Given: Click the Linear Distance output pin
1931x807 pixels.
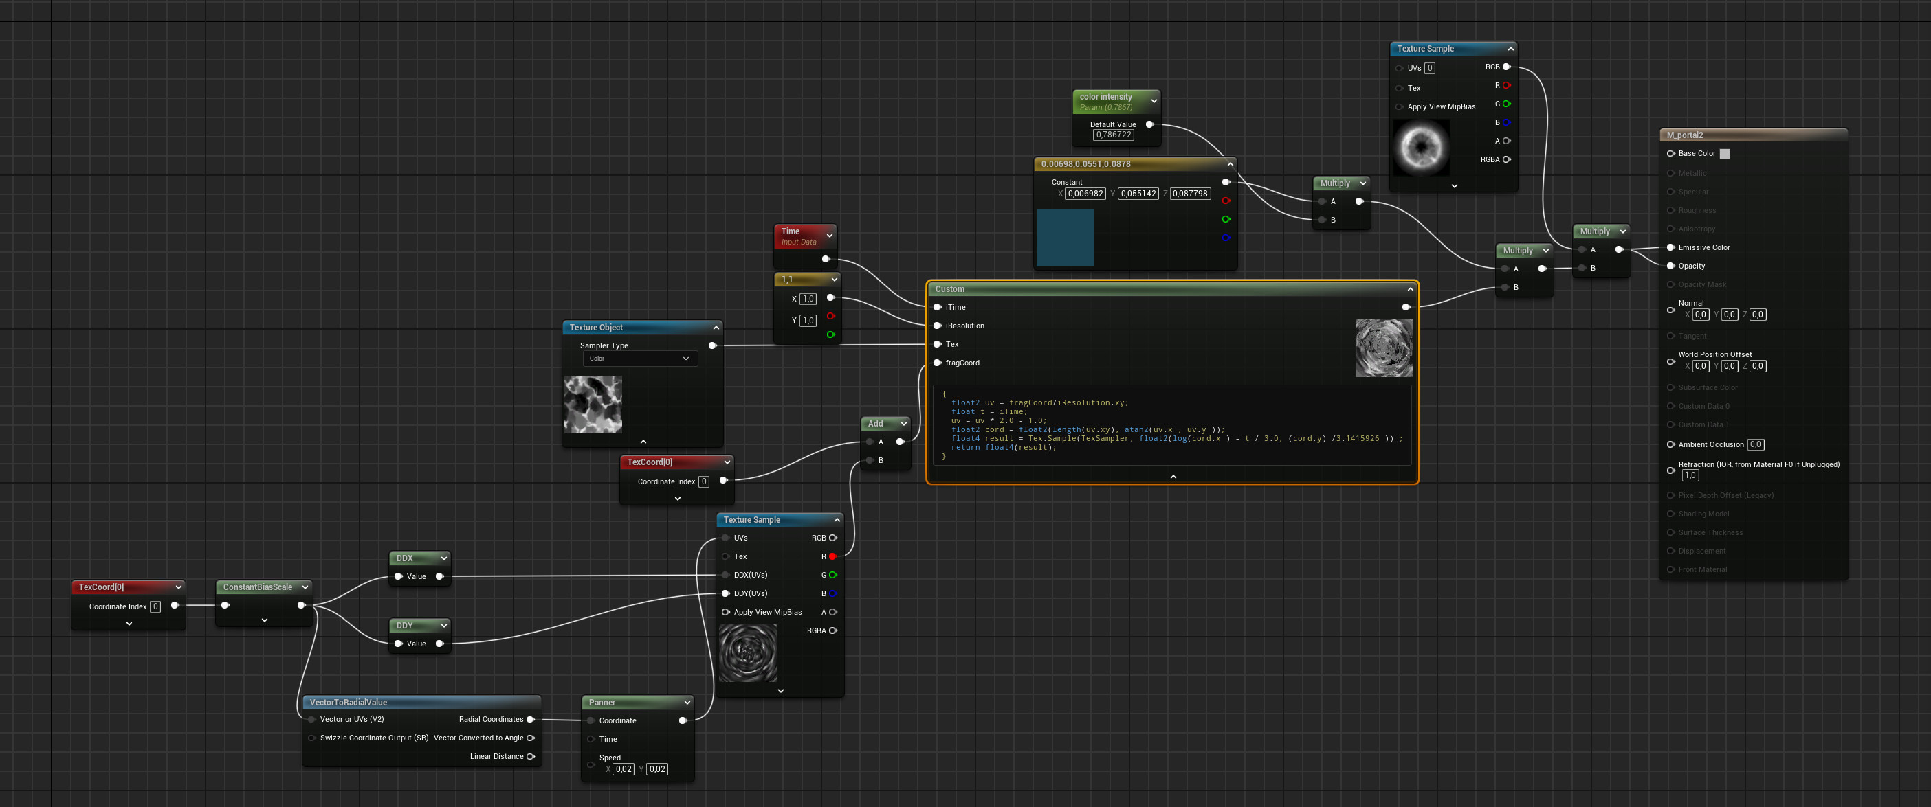Looking at the screenshot, I should [x=531, y=756].
